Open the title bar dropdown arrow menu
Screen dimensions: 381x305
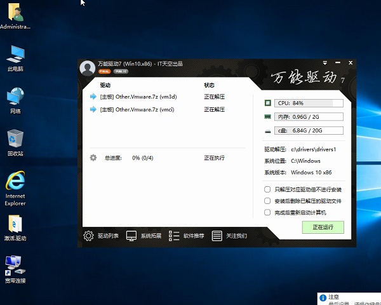pos(324,64)
